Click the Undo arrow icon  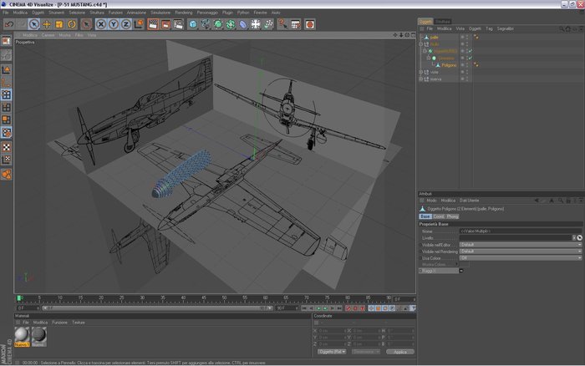pyautogui.click(x=8, y=24)
